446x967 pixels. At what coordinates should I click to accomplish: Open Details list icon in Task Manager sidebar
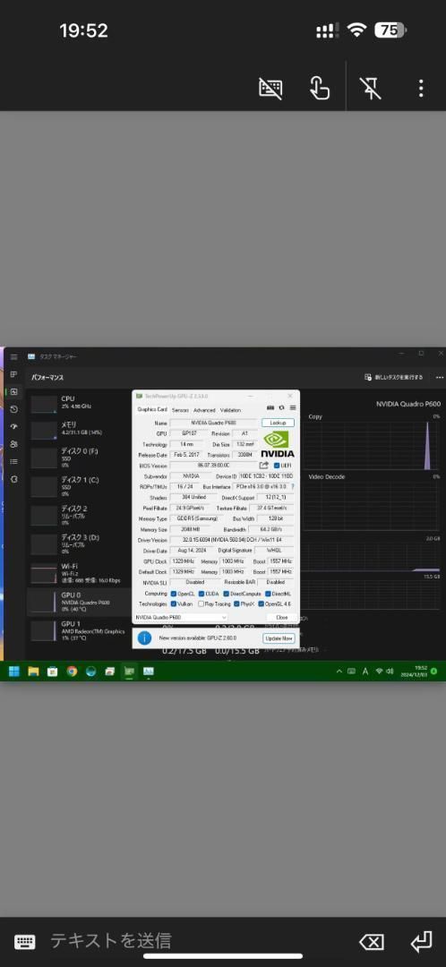click(13, 461)
